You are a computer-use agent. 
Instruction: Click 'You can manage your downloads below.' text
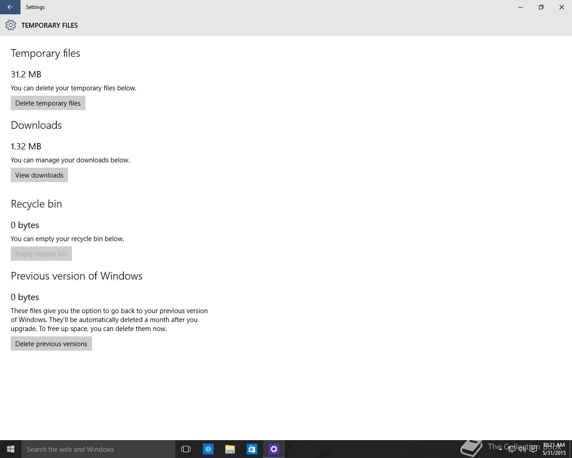click(x=70, y=160)
